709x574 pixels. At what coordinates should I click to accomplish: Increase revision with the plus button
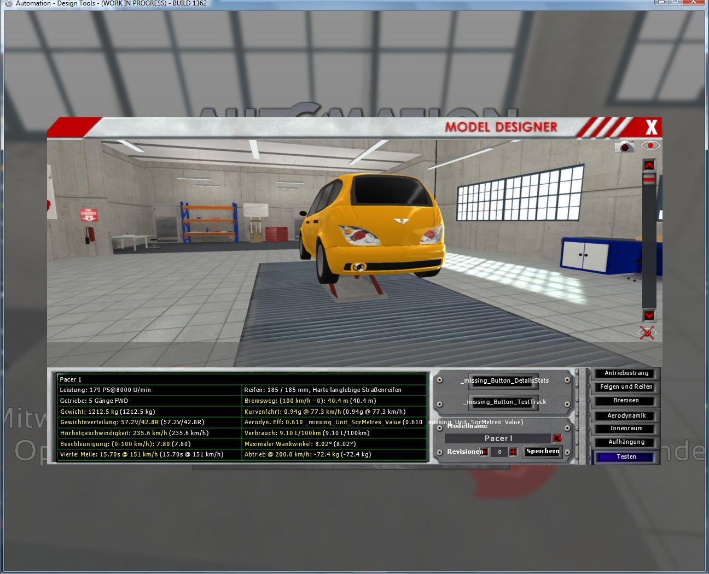click(513, 452)
